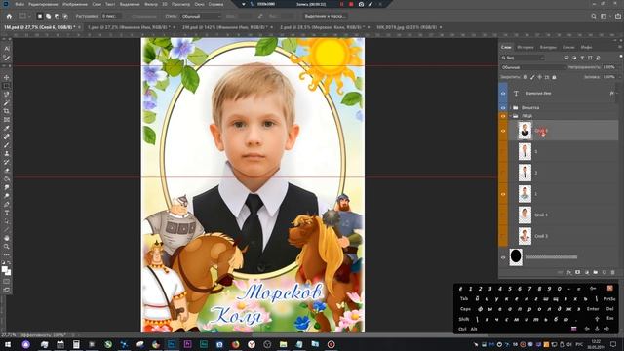Click the layer effects fx icon
This screenshot has width=624, height=351.
pos(569,272)
